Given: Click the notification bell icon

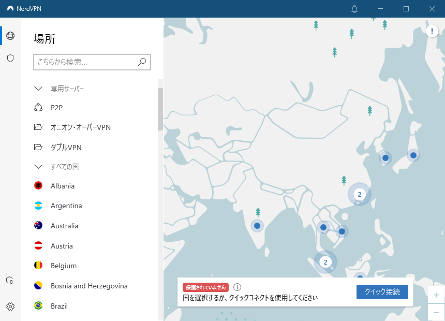Looking at the screenshot, I should pyautogui.click(x=354, y=9).
